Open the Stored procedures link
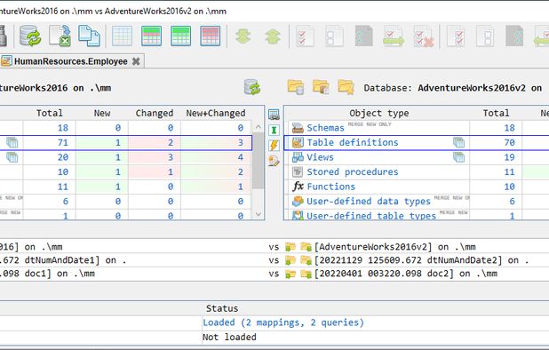The width and height of the screenshot is (549, 350). [x=353, y=171]
